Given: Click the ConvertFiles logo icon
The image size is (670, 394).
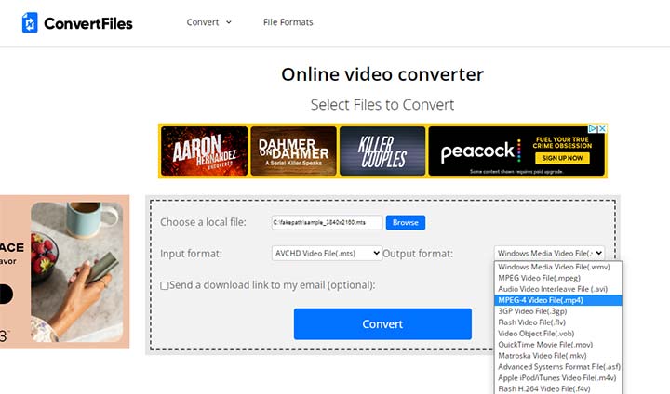Looking at the screenshot, I should click(x=30, y=22).
